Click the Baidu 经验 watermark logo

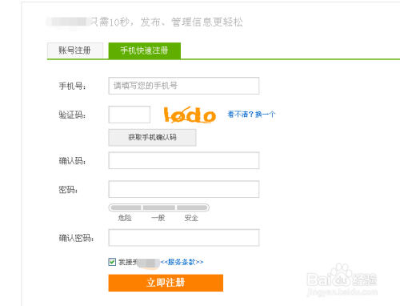342,280
